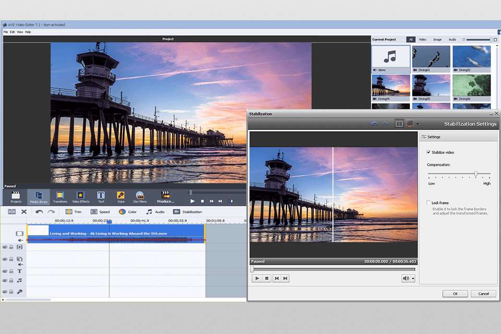Select the Diving06 video thumbnail

[x=471, y=88]
